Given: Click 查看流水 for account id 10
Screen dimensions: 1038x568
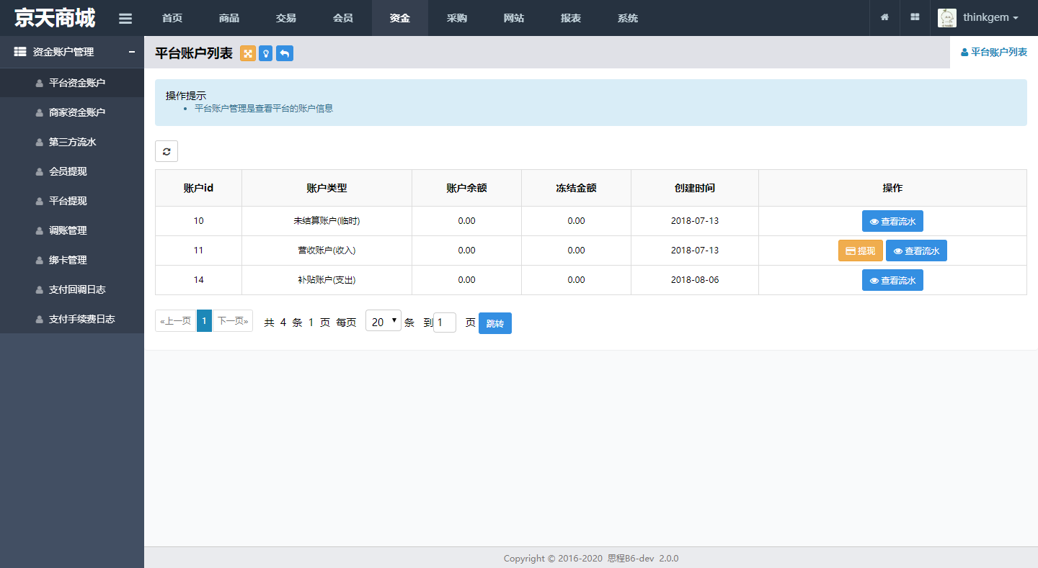Looking at the screenshot, I should 892,221.
